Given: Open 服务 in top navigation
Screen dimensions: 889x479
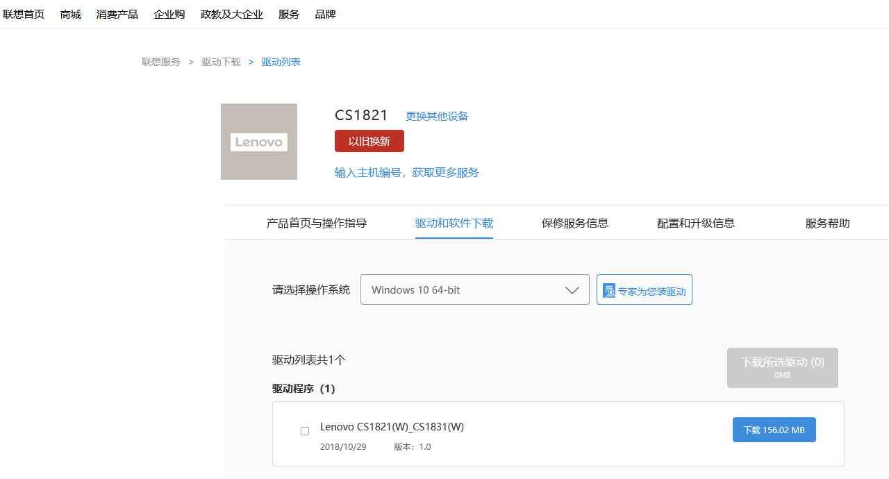Looking at the screenshot, I should tap(289, 14).
